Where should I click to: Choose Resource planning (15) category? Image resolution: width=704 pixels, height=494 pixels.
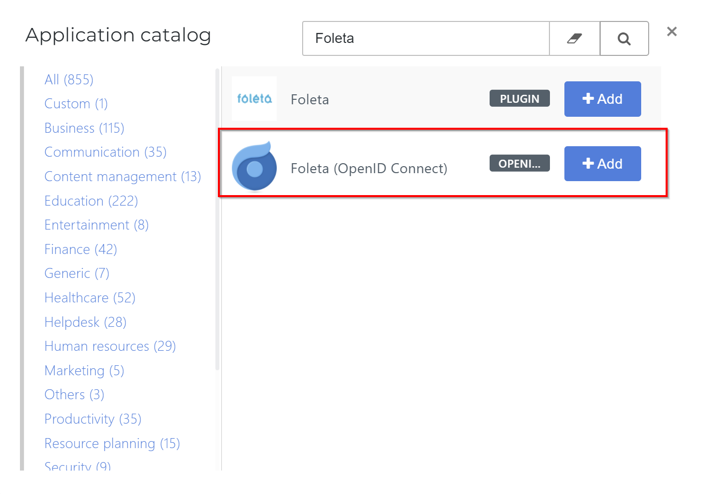point(112,444)
